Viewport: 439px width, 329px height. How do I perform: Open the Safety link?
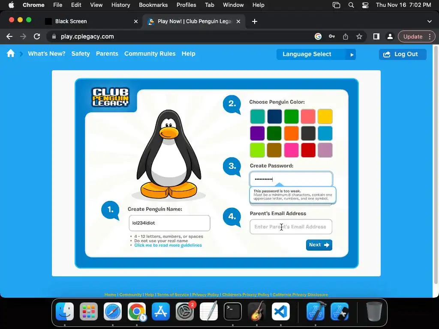(81, 54)
